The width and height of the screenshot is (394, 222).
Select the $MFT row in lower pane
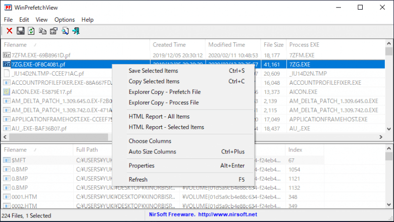pos(163,160)
